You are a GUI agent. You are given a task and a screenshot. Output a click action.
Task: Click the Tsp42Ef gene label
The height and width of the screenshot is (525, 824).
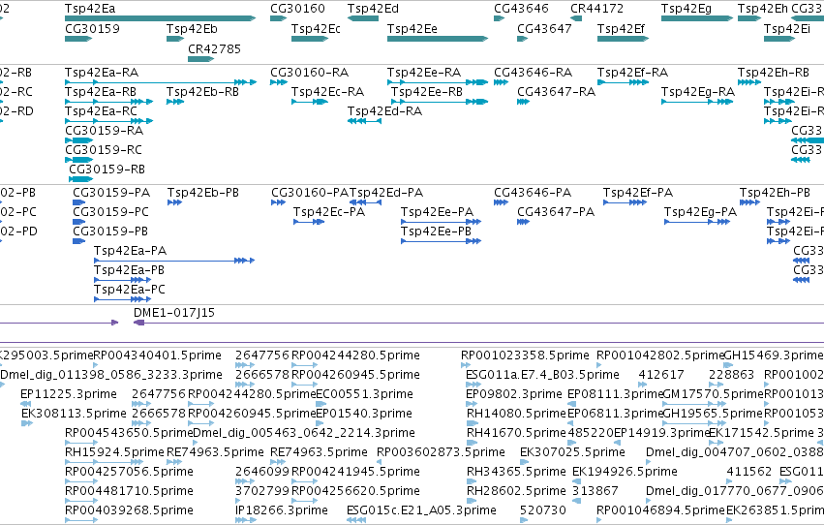coord(621,29)
